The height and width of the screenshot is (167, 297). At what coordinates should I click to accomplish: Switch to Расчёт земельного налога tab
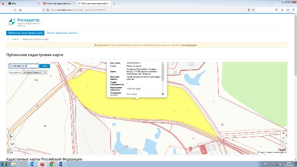click(x=62, y=33)
